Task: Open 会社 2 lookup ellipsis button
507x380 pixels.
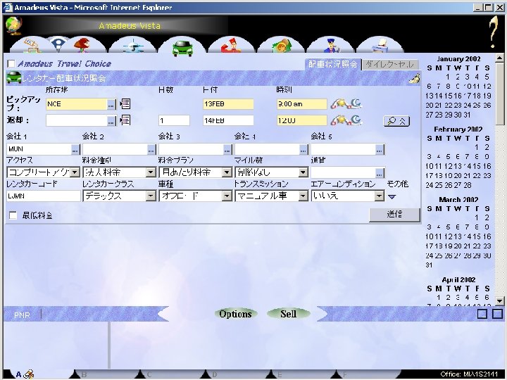Action: (151, 149)
